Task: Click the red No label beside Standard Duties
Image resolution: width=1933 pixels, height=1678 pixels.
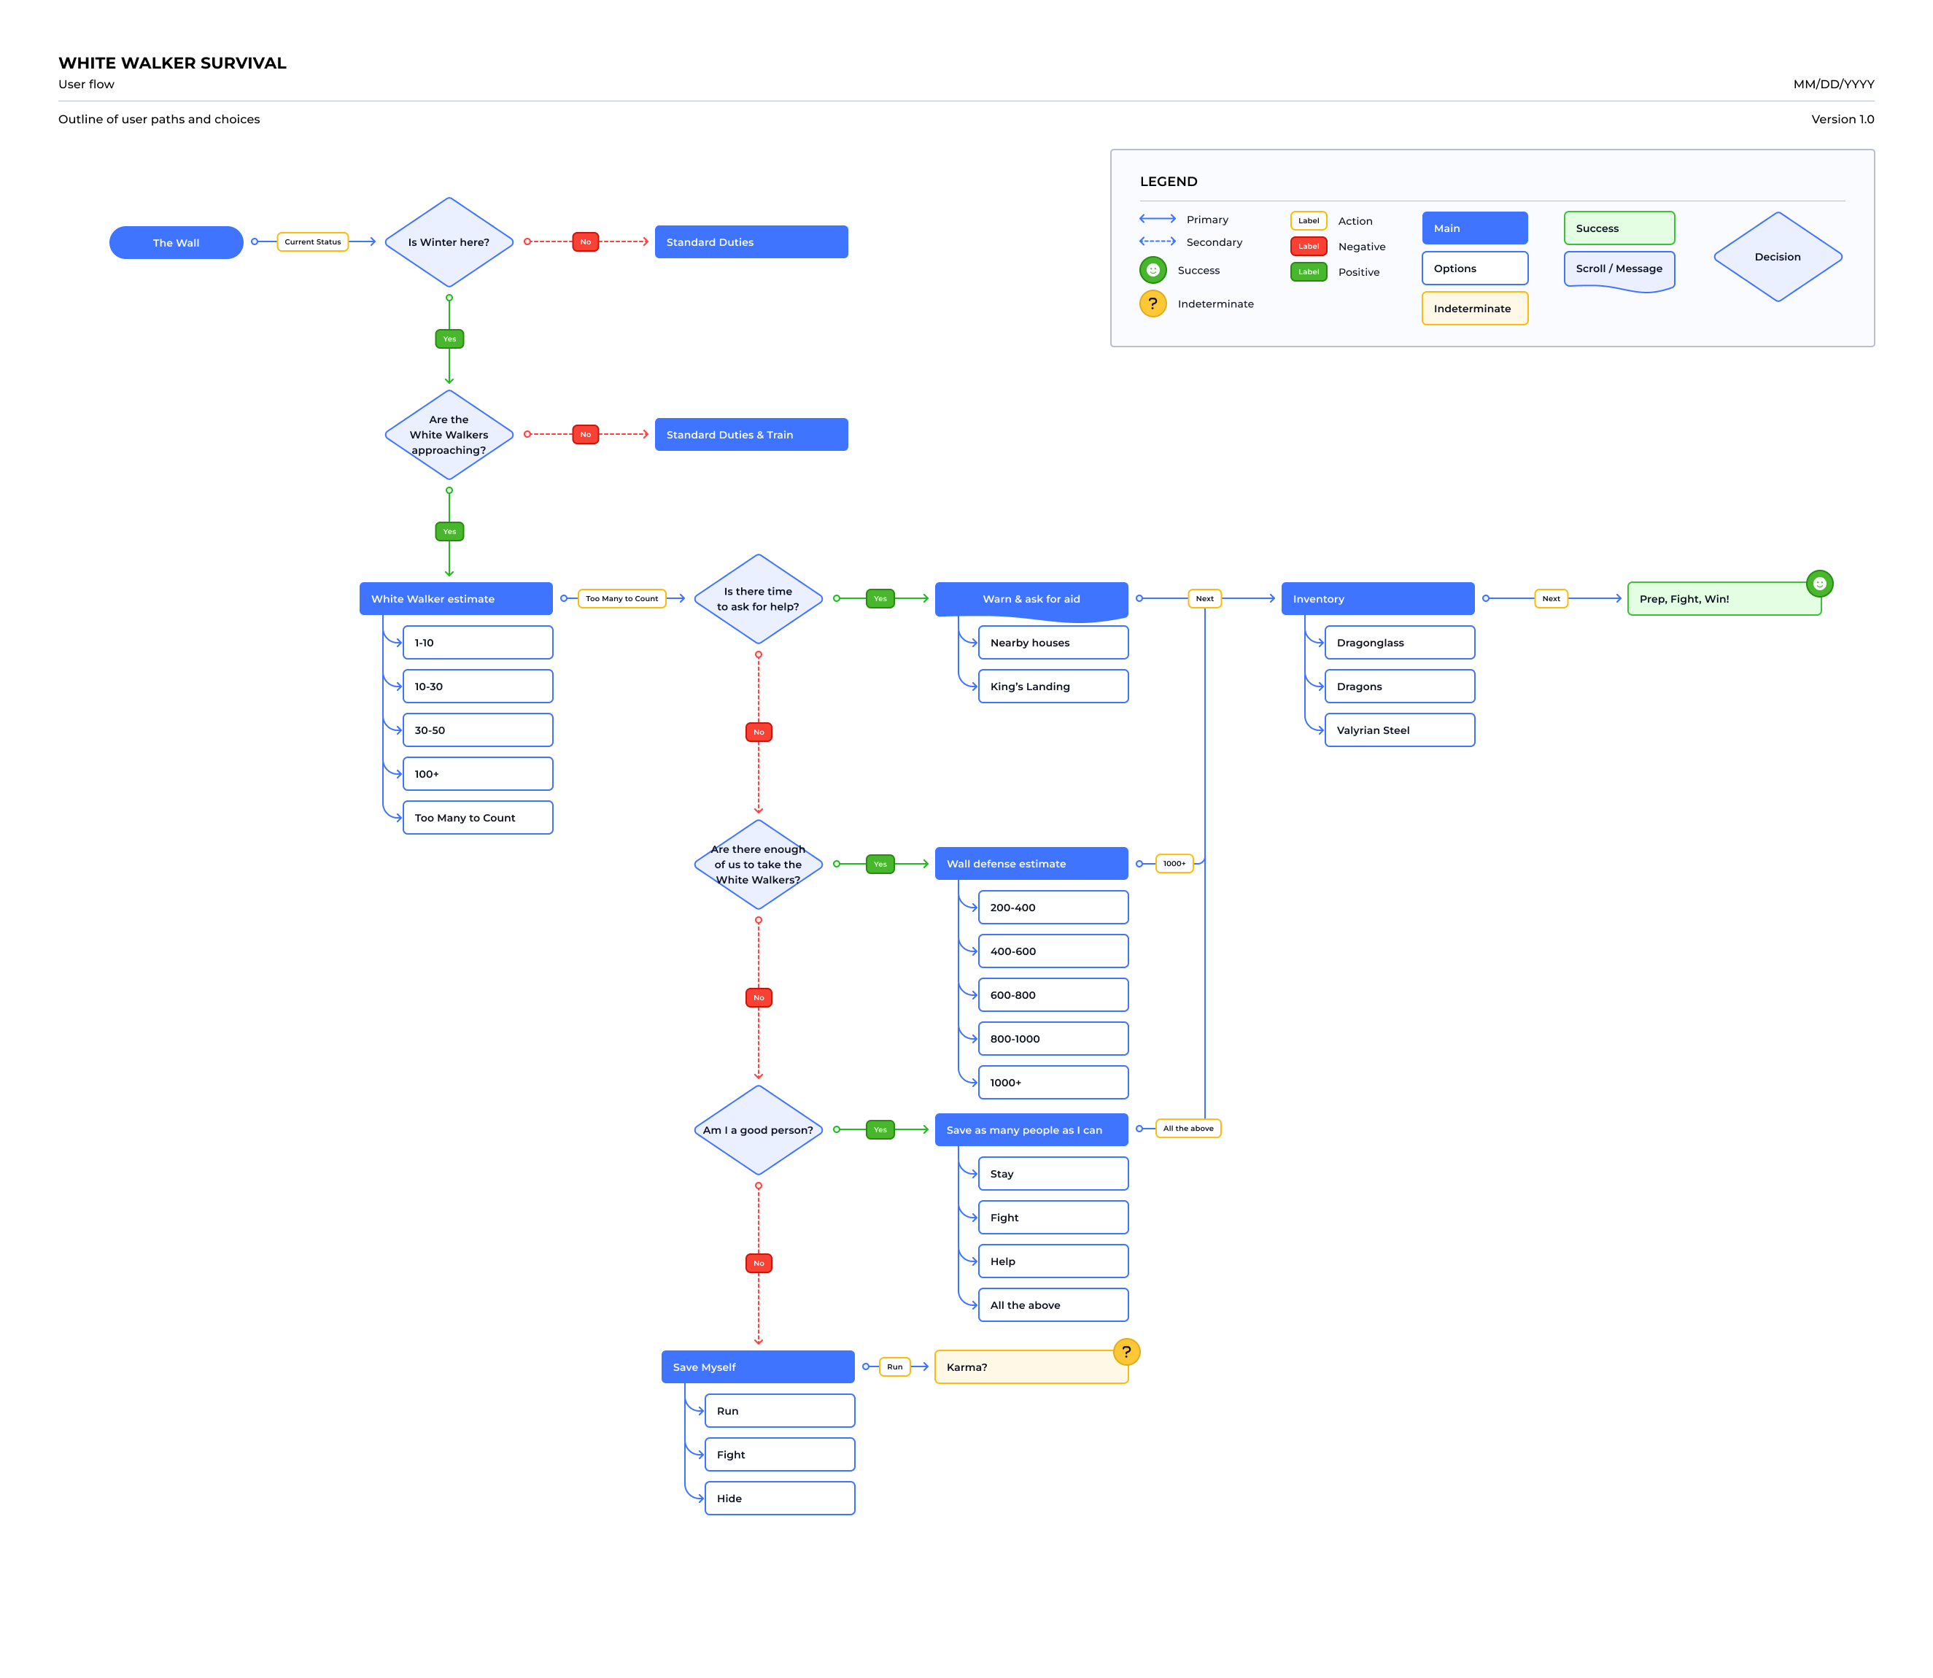Action: tap(585, 241)
